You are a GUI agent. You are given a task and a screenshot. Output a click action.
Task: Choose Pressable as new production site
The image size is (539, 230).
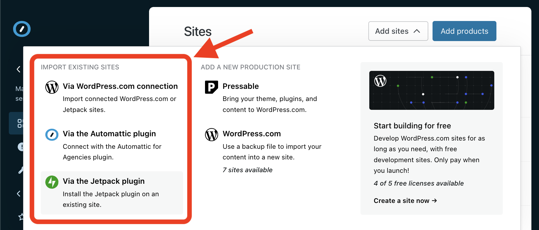pos(241,86)
